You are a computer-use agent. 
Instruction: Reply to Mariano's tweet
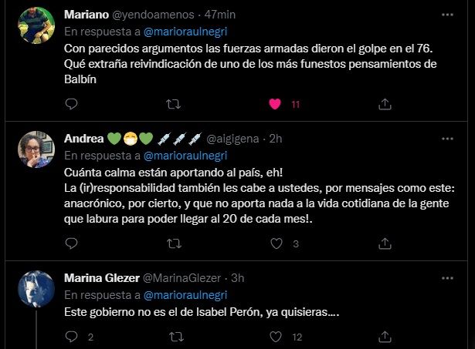tap(72, 104)
